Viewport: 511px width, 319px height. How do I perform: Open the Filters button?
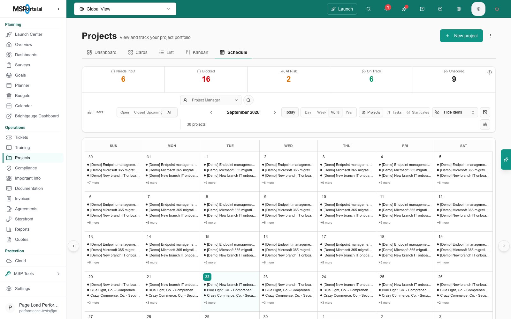[x=95, y=112]
